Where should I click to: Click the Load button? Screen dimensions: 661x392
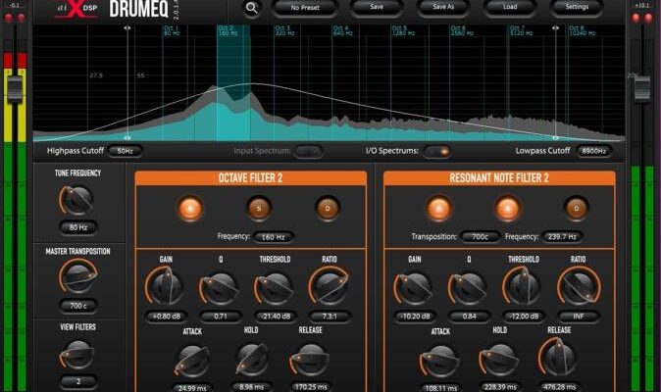click(x=508, y=8)
